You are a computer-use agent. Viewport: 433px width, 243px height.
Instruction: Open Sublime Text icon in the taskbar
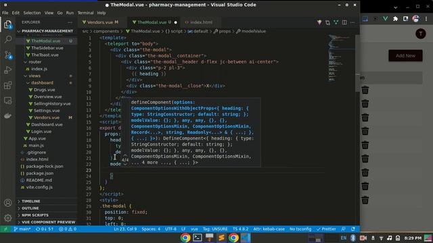(x=221, y=238)
